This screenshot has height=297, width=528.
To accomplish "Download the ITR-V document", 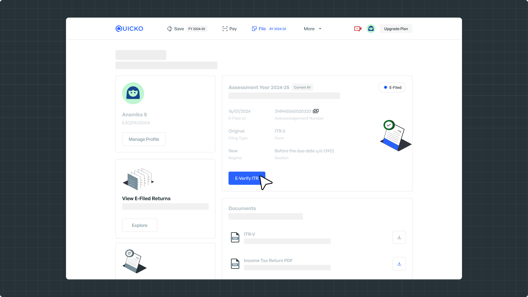I will click(x=399, y=237).
